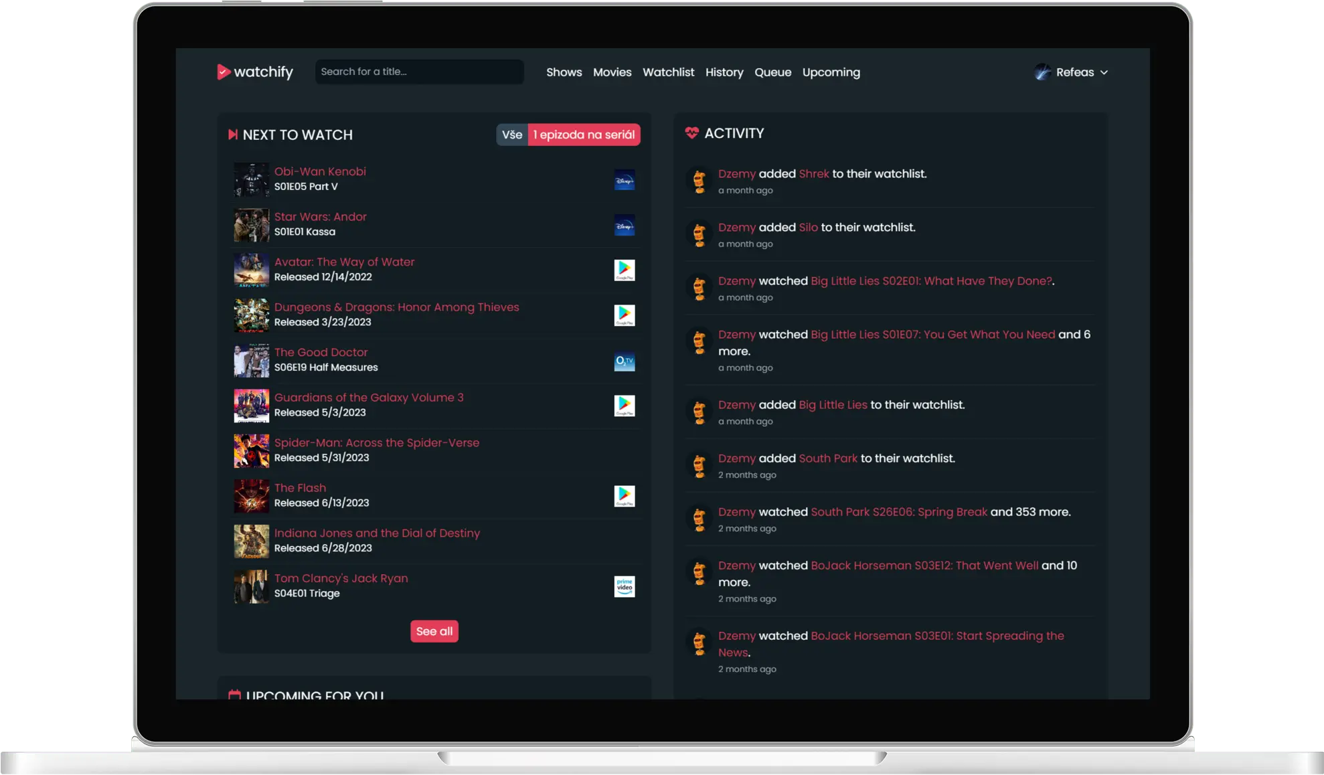Open Star Wars: Andor details
Image resolution: width=1324 pixels, height=775 pixels.
pyautogui.click(x=320, y=216)
